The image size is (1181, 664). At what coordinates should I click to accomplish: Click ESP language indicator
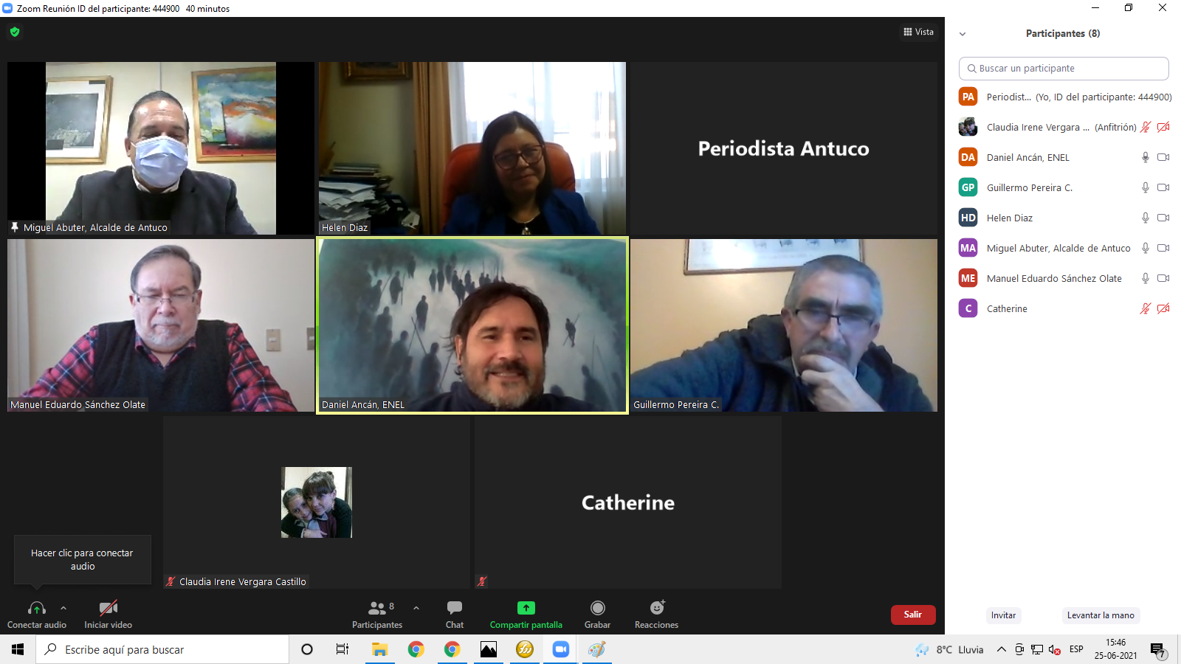point(1076,649)
